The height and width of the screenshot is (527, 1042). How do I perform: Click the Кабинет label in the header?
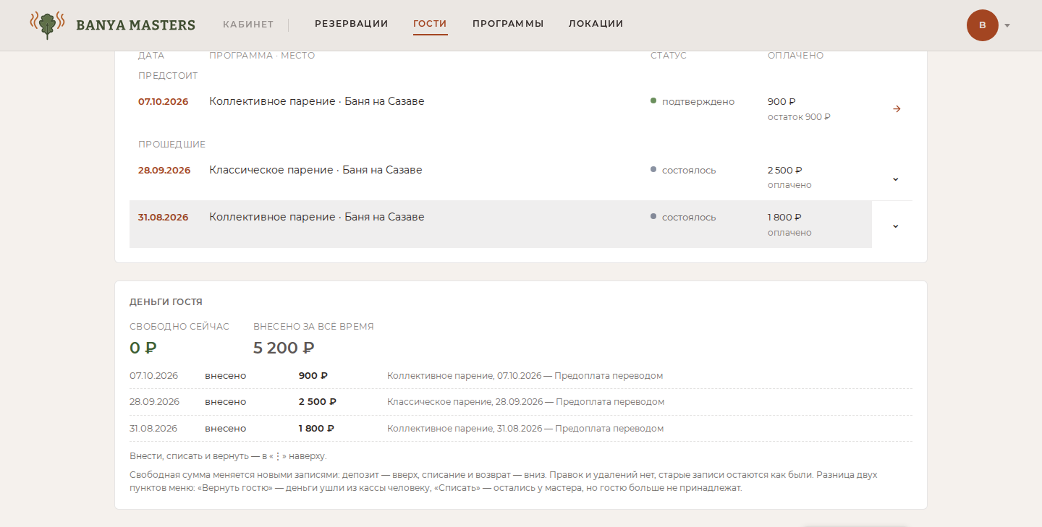pos(248,25)
